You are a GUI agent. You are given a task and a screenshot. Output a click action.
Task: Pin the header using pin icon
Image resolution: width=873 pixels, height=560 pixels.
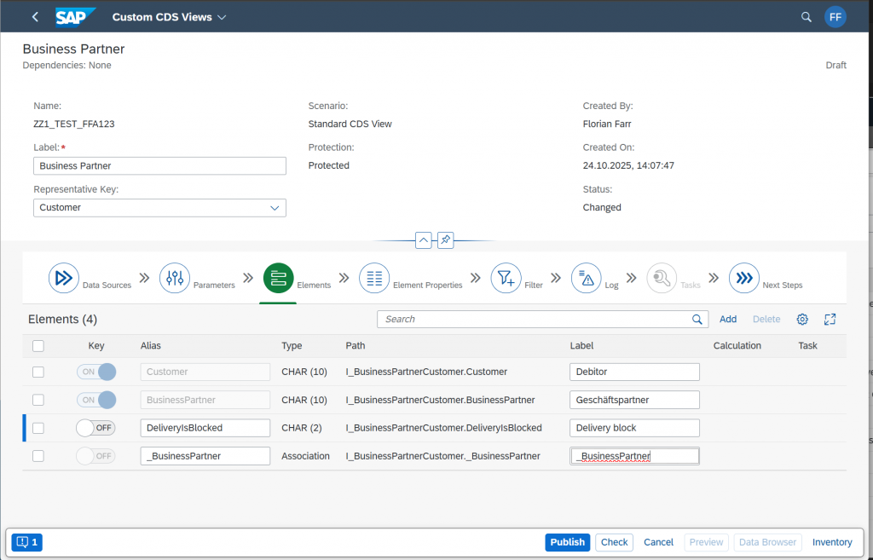pos(445,240)
